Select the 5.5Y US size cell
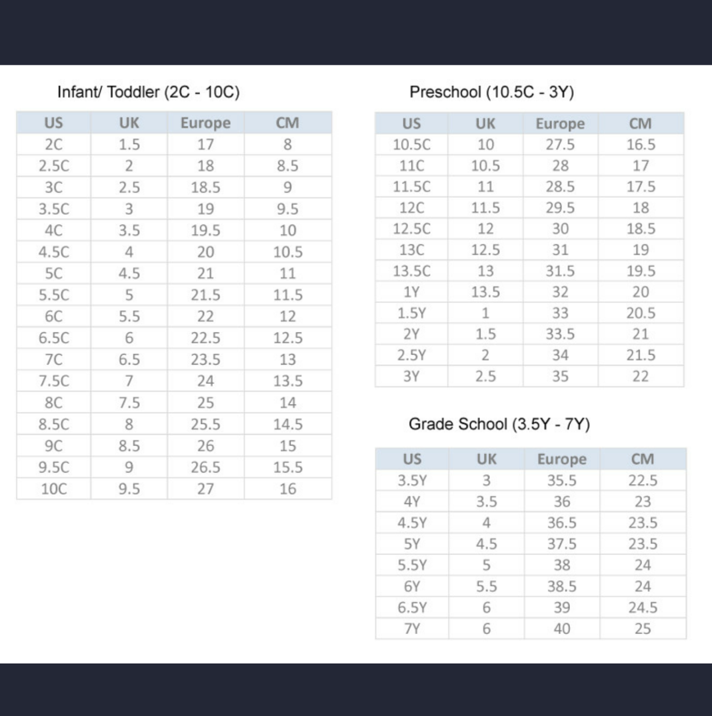 click(x=411, y=565)
